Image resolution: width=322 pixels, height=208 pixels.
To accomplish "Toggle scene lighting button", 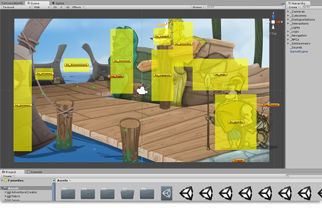I will coord(61,7).
